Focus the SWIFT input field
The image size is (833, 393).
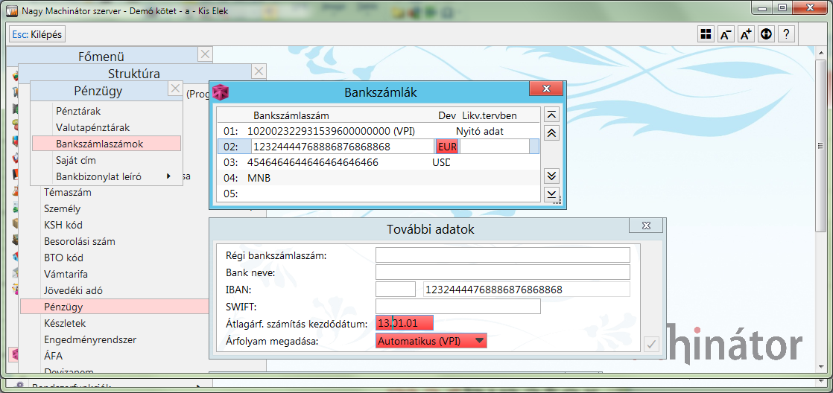click(458, 306)
